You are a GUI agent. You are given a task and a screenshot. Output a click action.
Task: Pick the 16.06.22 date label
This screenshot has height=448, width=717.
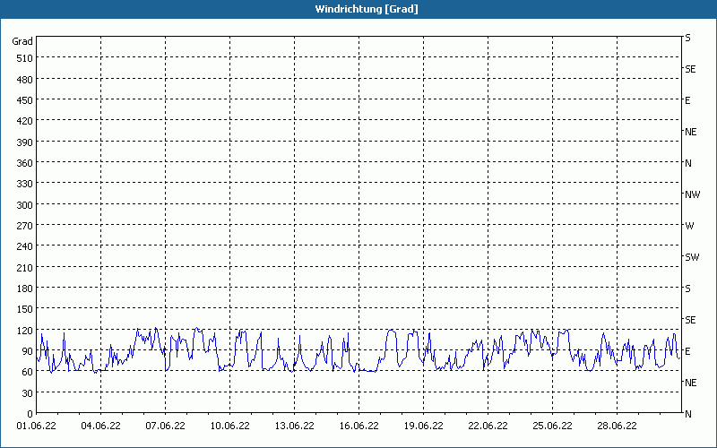click(358, 426)
